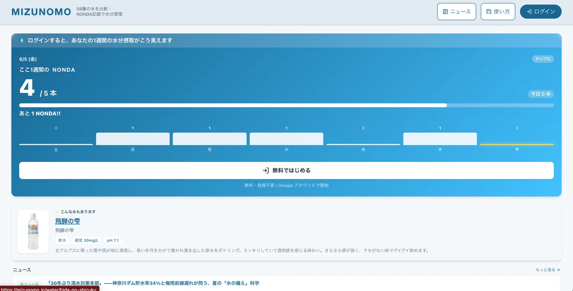Viewport: 573px width, 291px height.
Task: Click the sparkle icon beside こんな水もあります
Action: (57, 211)
